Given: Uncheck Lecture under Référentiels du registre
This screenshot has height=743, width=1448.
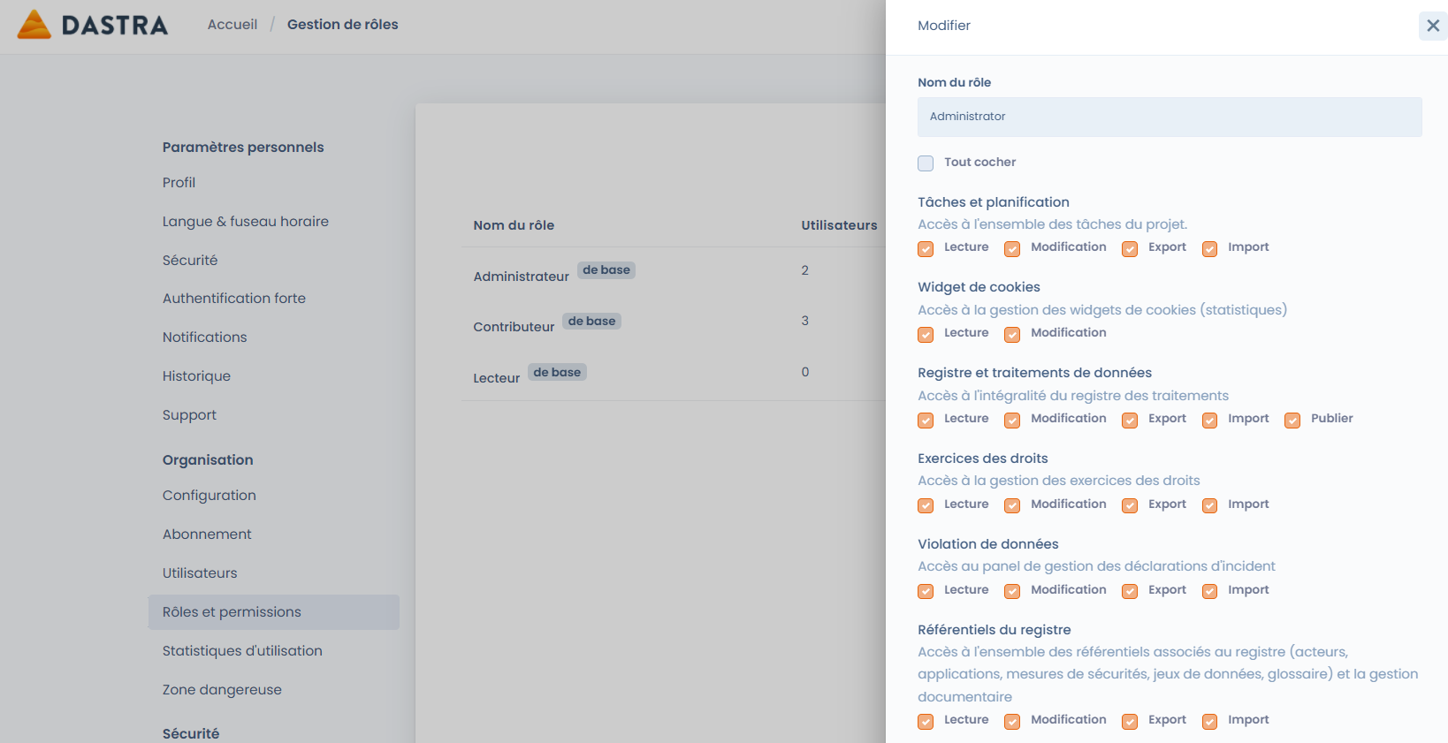Looking at the screenshot, I should pos(926,722).
